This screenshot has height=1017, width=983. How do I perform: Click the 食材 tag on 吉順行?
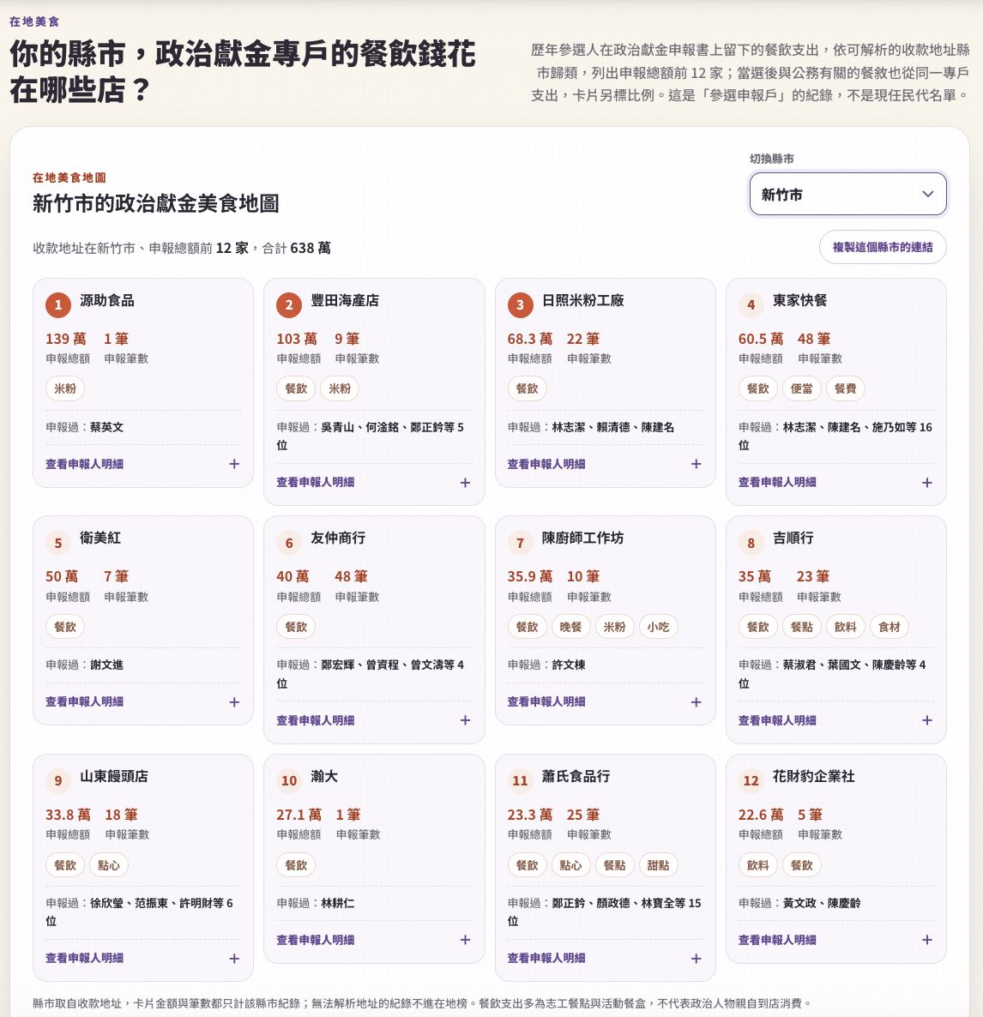tap(889, 627)
